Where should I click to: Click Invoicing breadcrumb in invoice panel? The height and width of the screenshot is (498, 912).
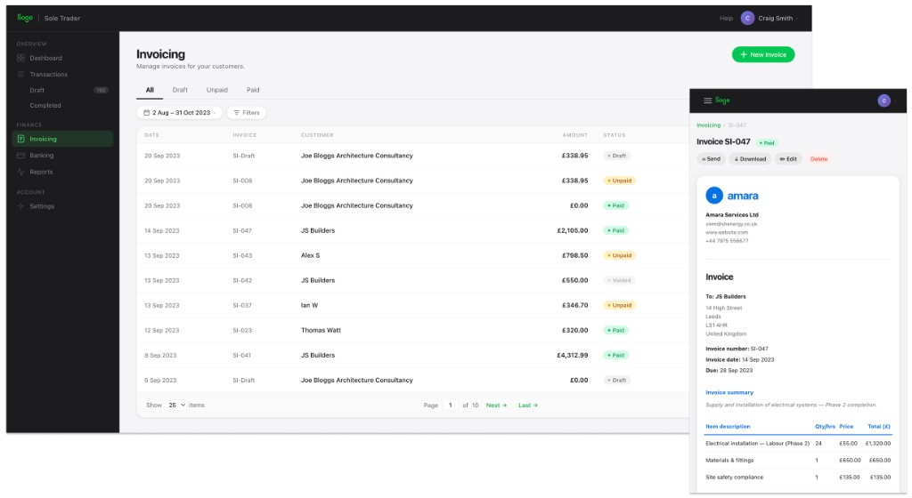pyautogui.click(x=708, y=125)
